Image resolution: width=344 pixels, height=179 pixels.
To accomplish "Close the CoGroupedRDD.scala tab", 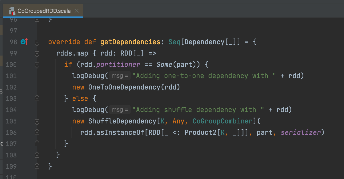I will pos(76,11).
